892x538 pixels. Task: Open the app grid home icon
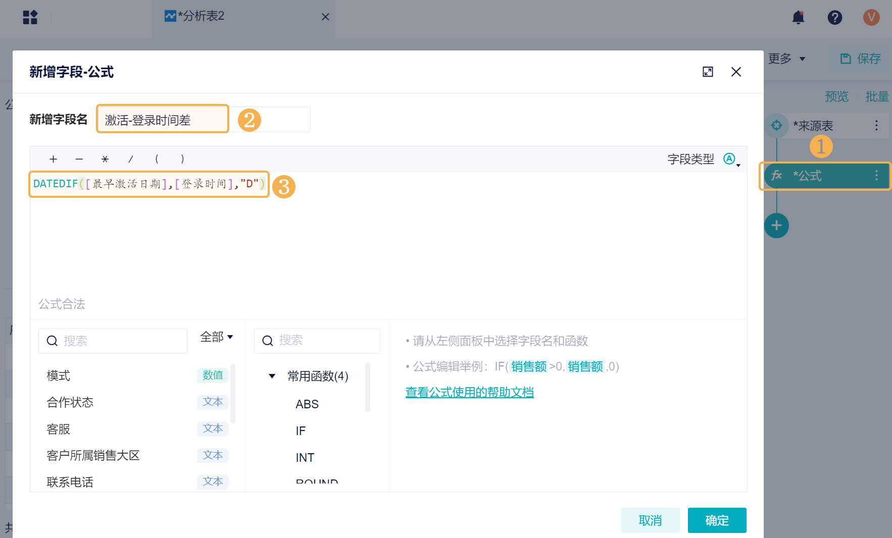coord(30,17)
